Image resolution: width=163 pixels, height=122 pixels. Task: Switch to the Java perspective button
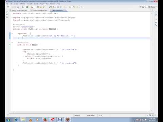145,7
